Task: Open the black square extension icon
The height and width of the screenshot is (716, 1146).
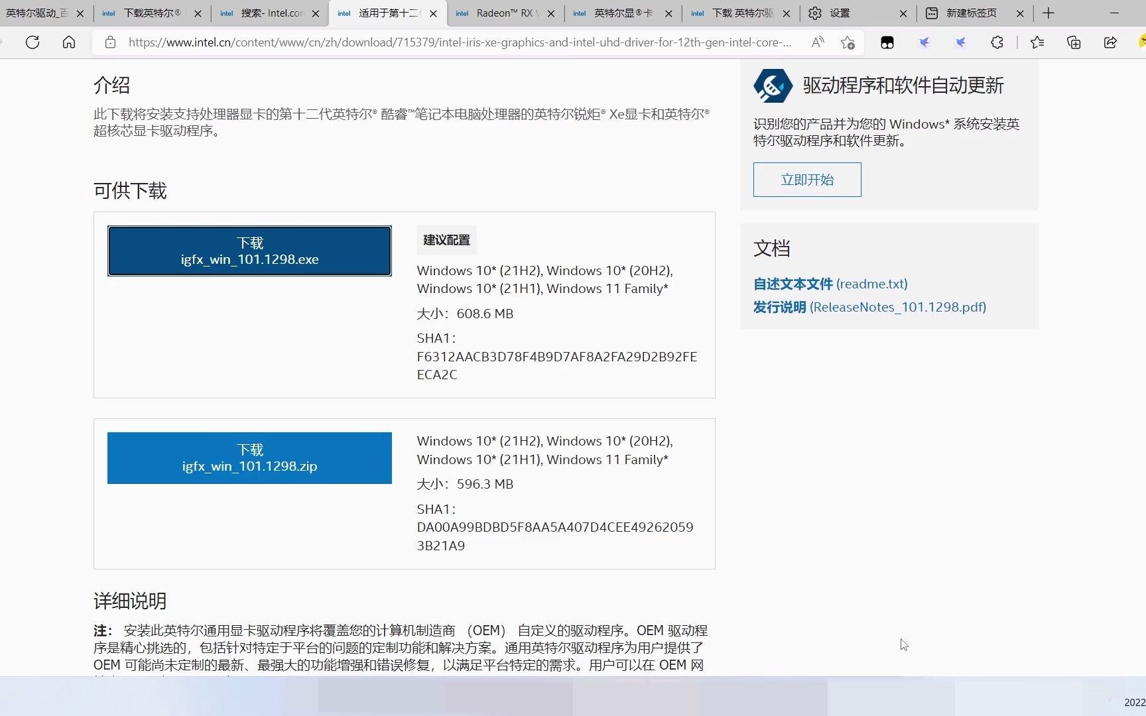Action: [887, 42]
